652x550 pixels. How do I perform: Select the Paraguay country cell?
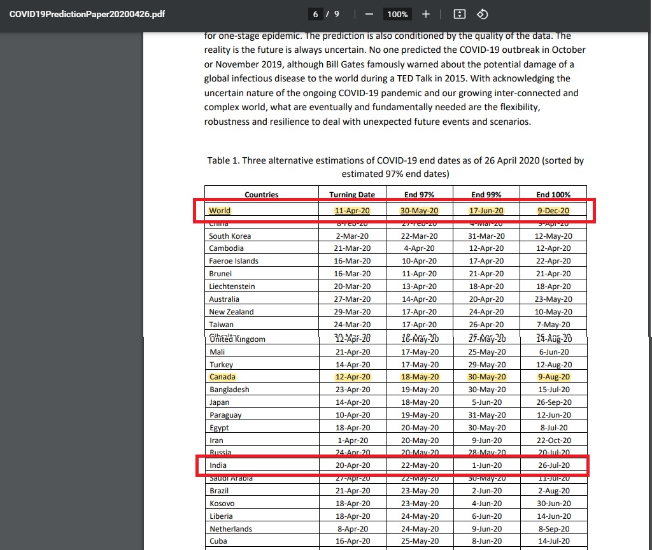(225, 415)
